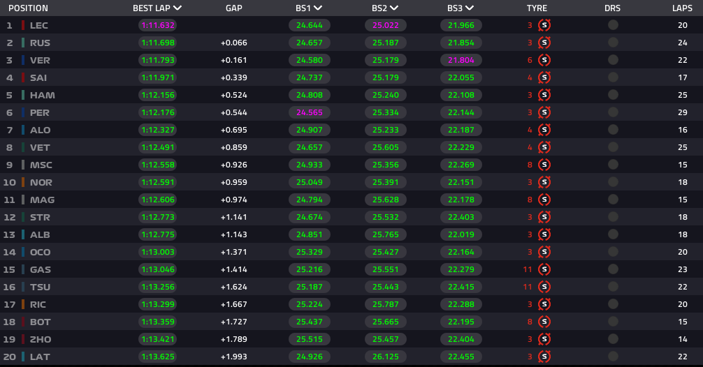Toggle the DRS indicator for LEC
The width and height of the screenshot is (703, 367).
613,25
